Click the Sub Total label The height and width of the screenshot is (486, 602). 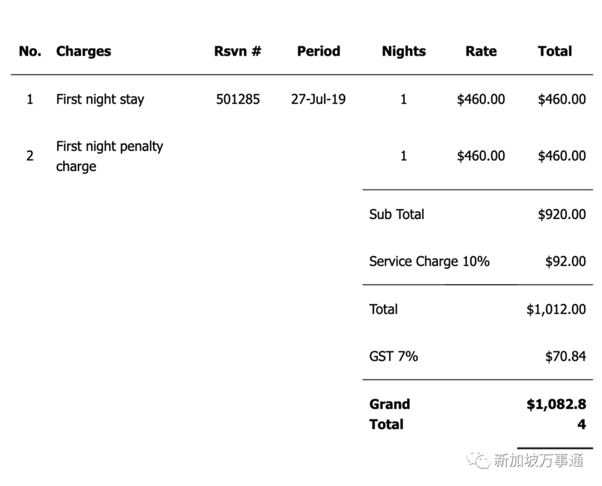pos(397,214)
